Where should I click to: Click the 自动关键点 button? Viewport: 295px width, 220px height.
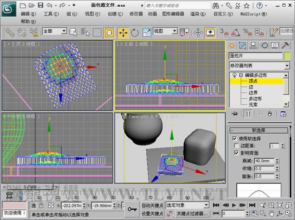point(152,205)
